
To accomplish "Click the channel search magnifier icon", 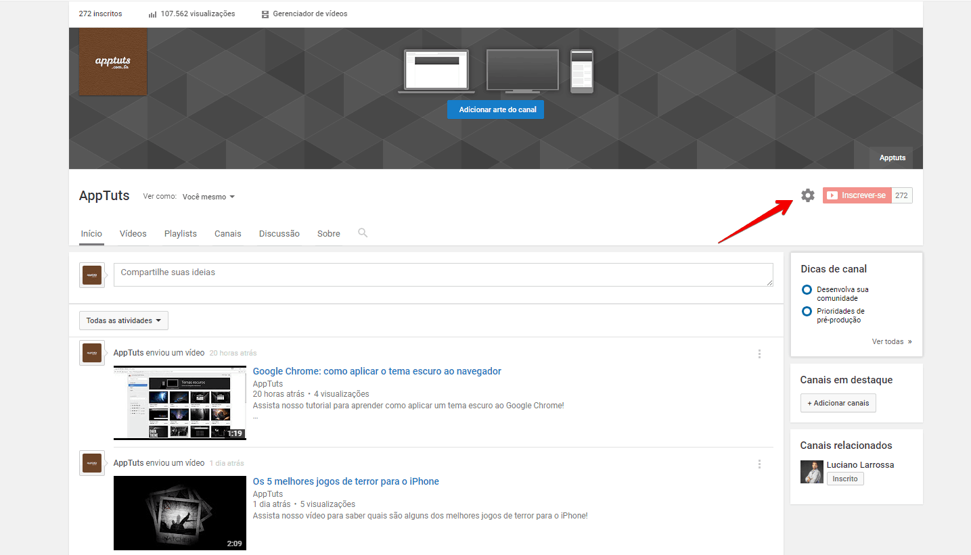I will [363, 233].
